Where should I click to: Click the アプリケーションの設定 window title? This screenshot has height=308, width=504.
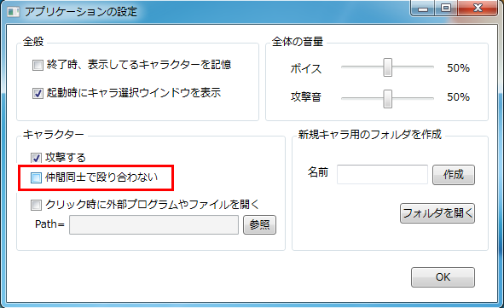tap(81, 12)
